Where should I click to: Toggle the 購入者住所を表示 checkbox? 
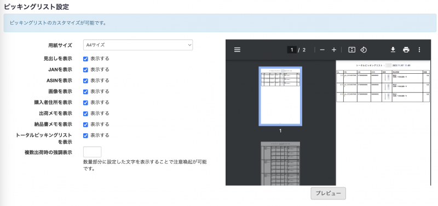[86, 103]
